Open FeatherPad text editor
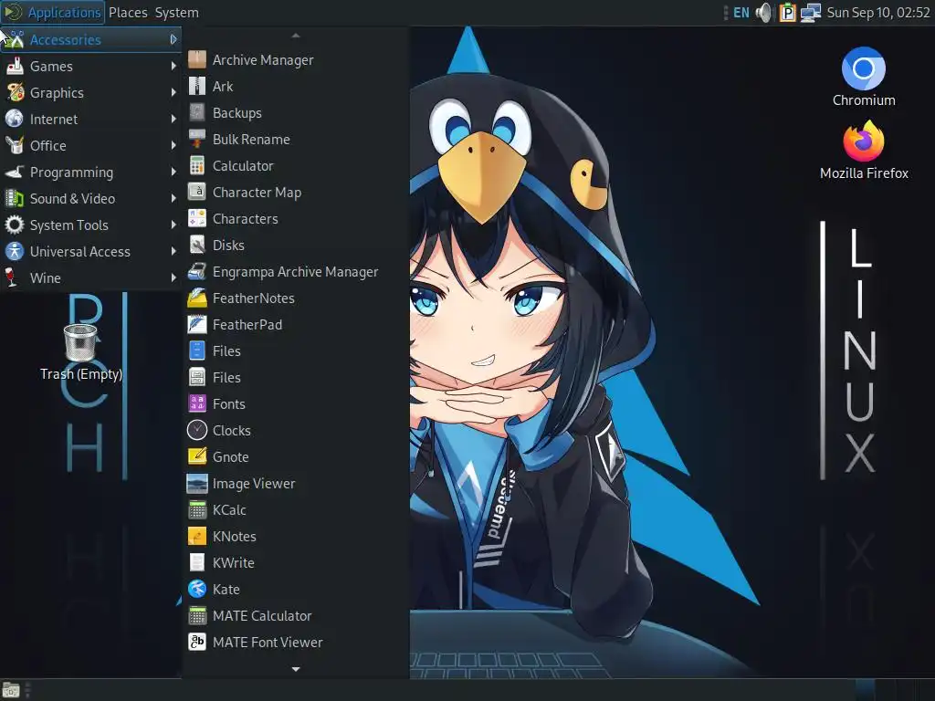935x701 pixels. [x=296, y=324]
